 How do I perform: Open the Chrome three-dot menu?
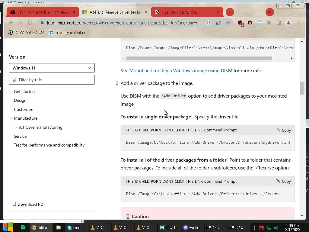[298, 23]
